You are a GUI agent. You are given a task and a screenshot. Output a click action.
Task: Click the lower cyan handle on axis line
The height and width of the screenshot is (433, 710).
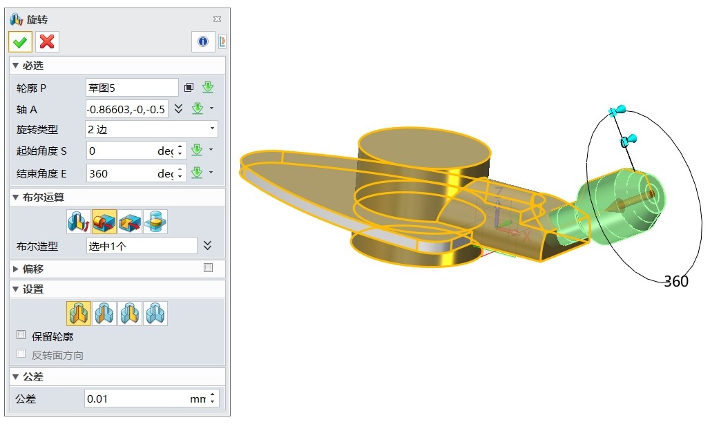click(629, 140)
